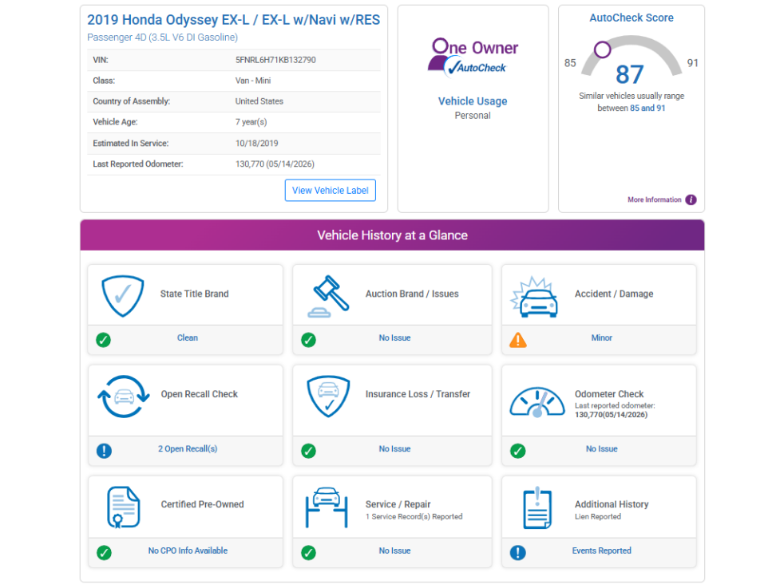This screenshot has width=784, height=588.
Task: Open No Issue link under Insurance Loss
Action: click(x=394, y=448)
